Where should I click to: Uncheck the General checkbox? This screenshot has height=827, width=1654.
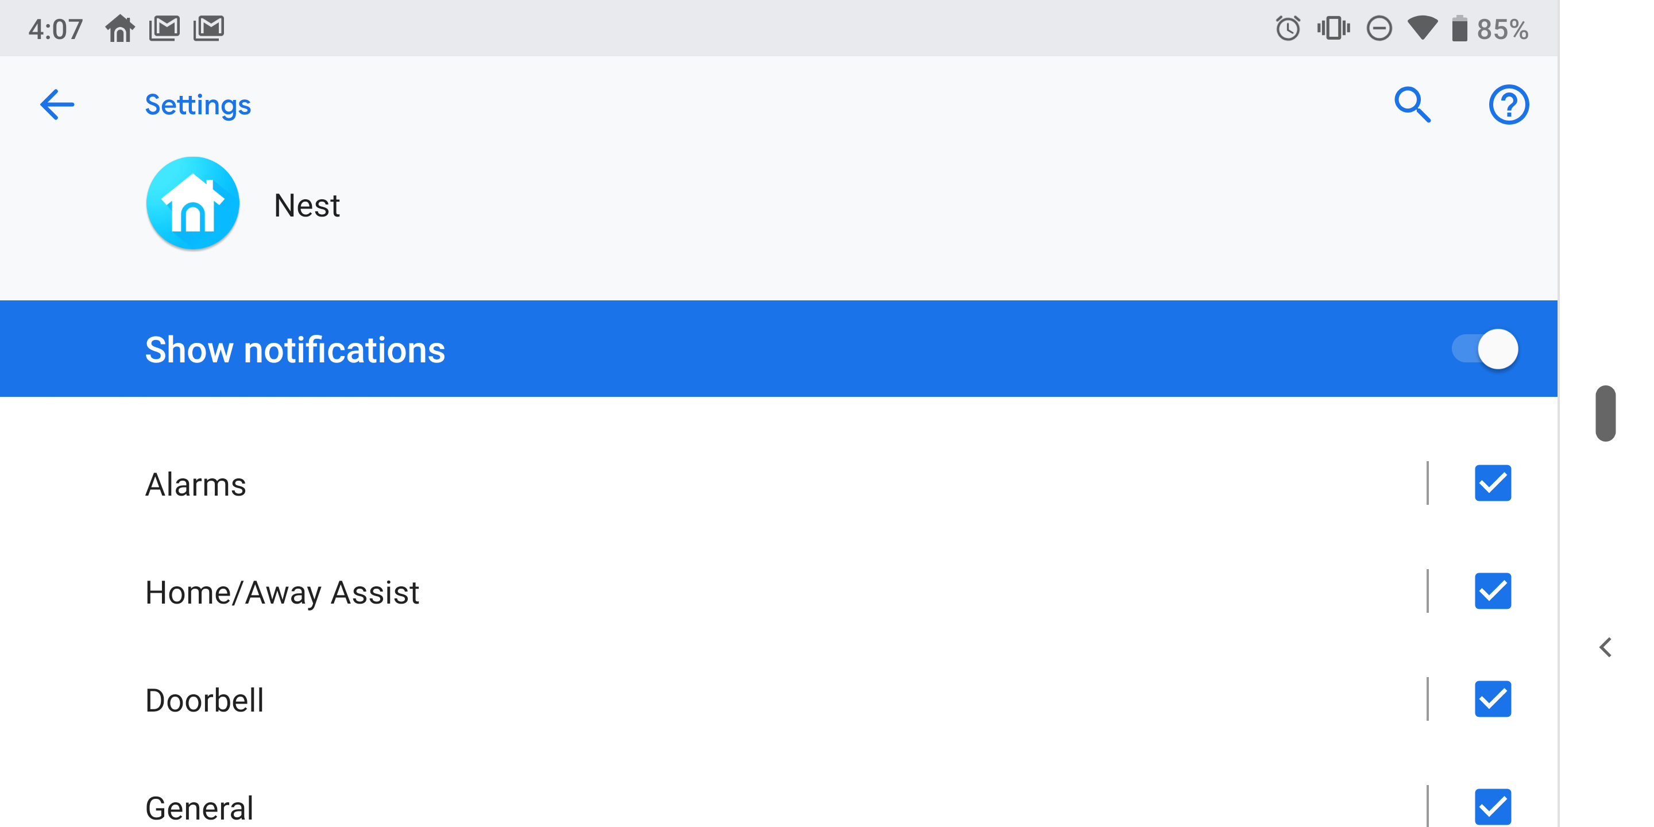click(x=1492, y=807)
